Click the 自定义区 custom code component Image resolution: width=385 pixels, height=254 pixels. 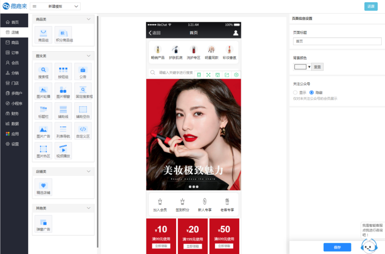[83, 131]
